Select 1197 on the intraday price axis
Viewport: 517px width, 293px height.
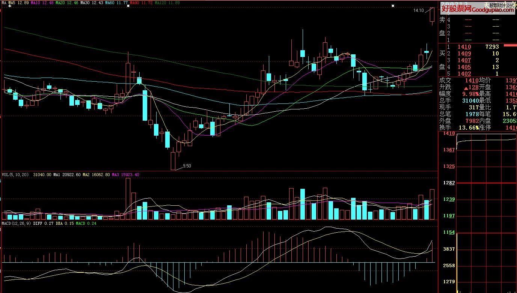[449, 216]
